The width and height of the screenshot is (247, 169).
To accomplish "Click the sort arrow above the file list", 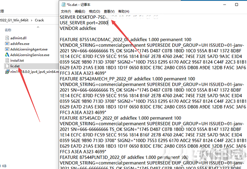I will tap(38, 27).
